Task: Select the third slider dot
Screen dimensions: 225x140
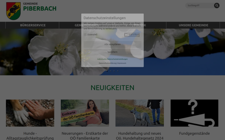Action: tap(114, 71)
